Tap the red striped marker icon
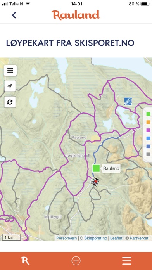Image resolution: width=152 pixels, height=270 pixels. (x=95, y=182)
